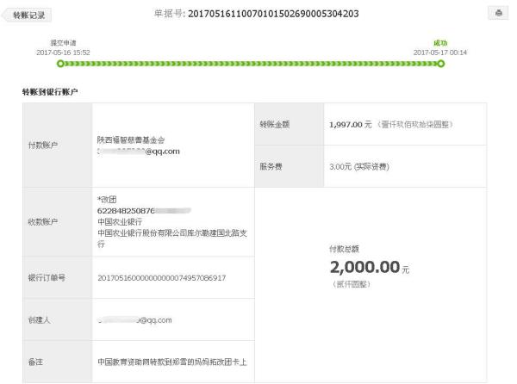This screenshot has height=384, width=517.
Task: Select the 成功 end progress marker
Action: coord(441,64)
